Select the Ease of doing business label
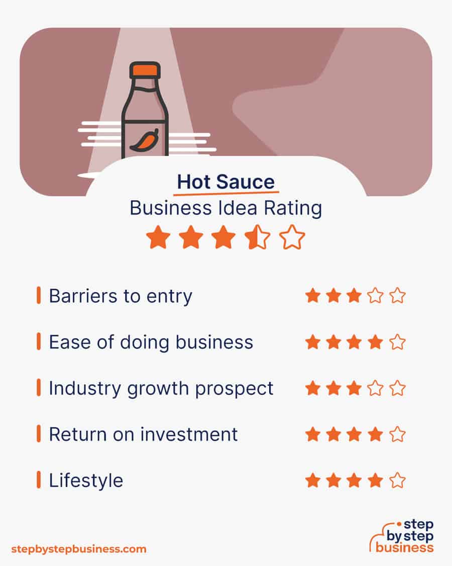The height and width of the screenshot is (566, 452). 151,342
